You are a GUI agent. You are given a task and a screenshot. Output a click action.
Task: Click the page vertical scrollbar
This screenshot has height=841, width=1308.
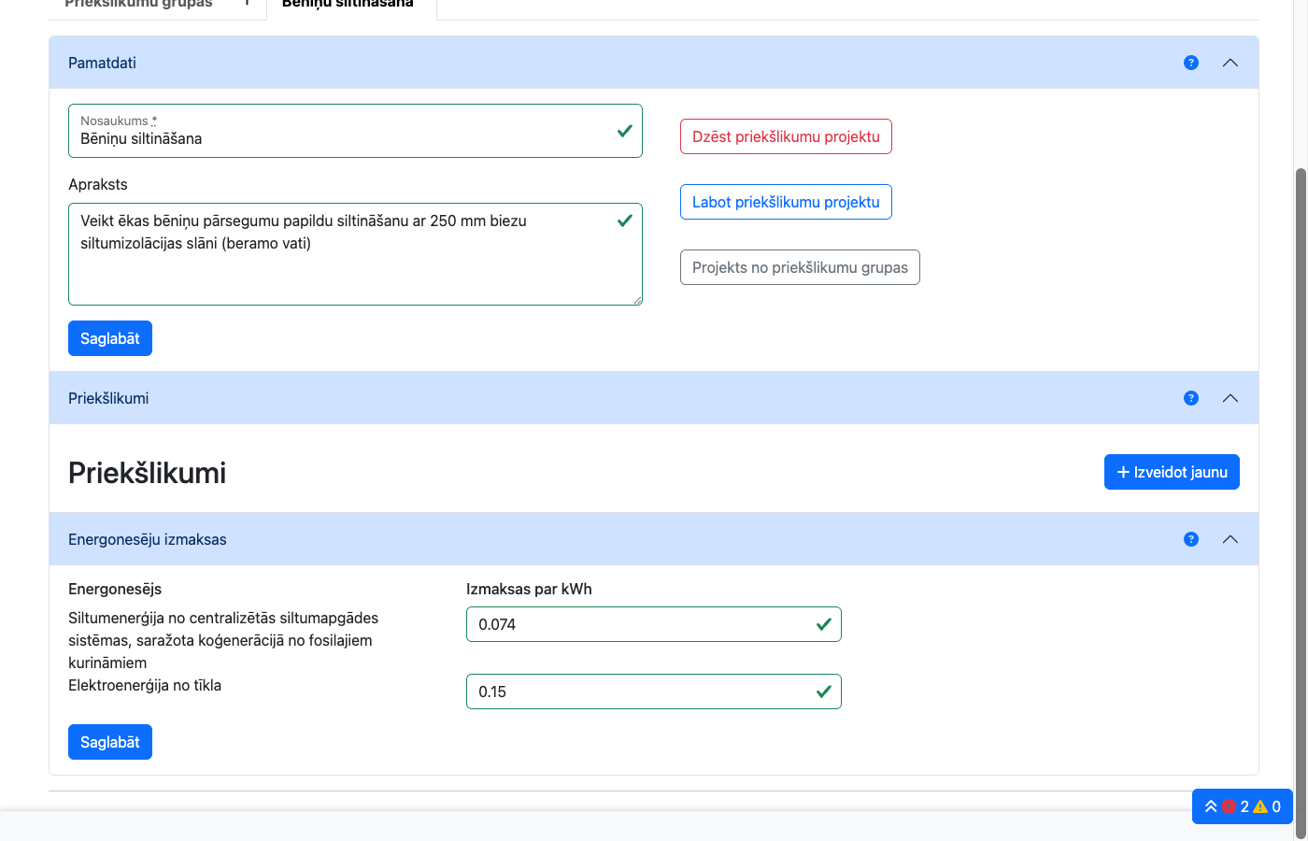click(1301, 467)
